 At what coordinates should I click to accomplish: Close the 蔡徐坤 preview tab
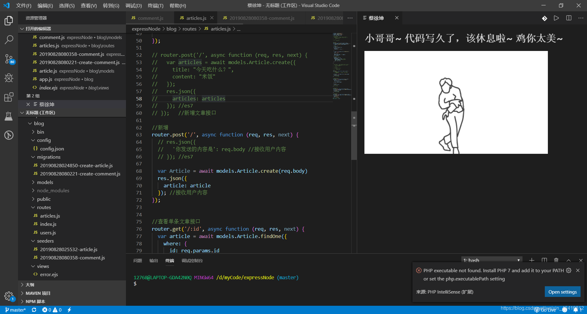click(397, 18)
